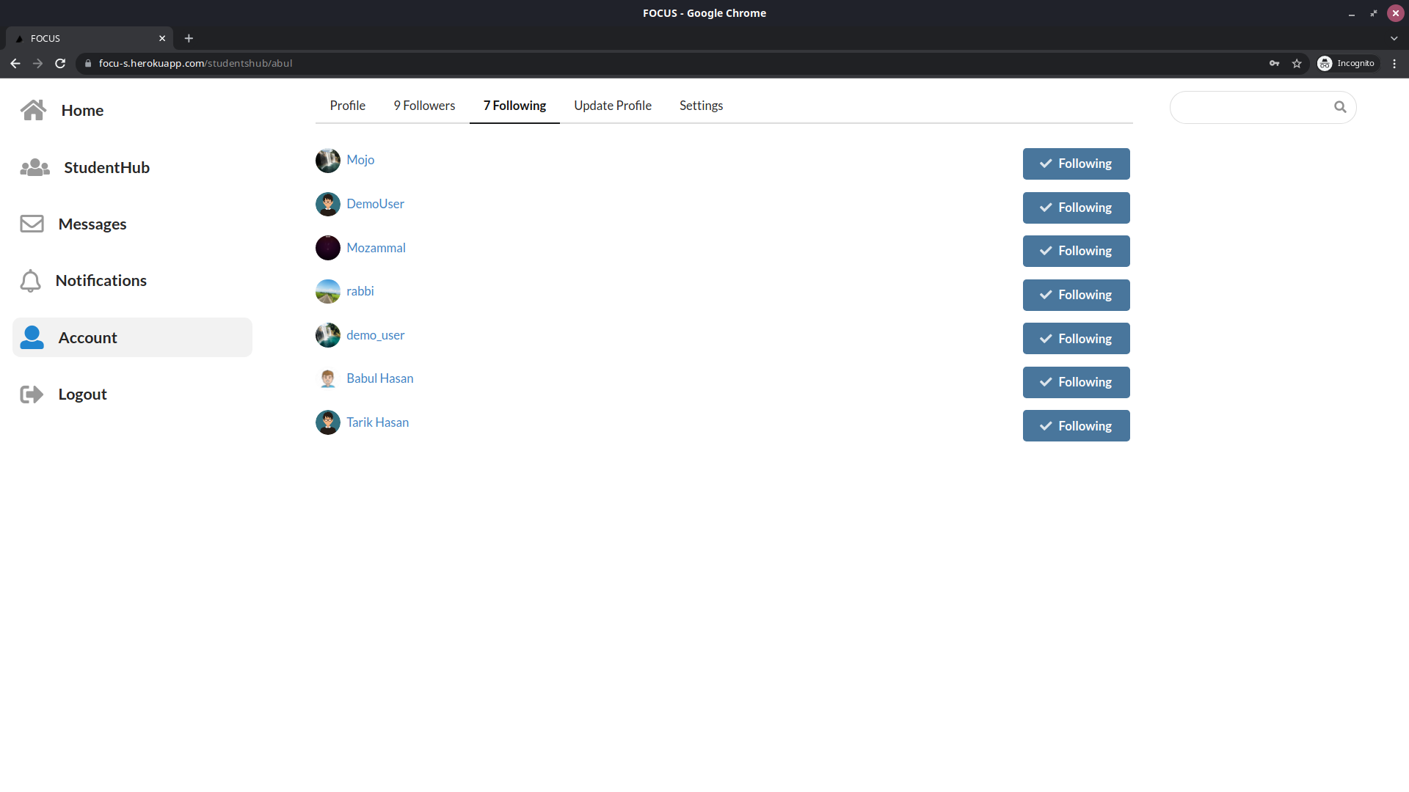Toggle Following status for DemoUser
Viewport: 1409px width, 792px height.
coord(1076,208)
